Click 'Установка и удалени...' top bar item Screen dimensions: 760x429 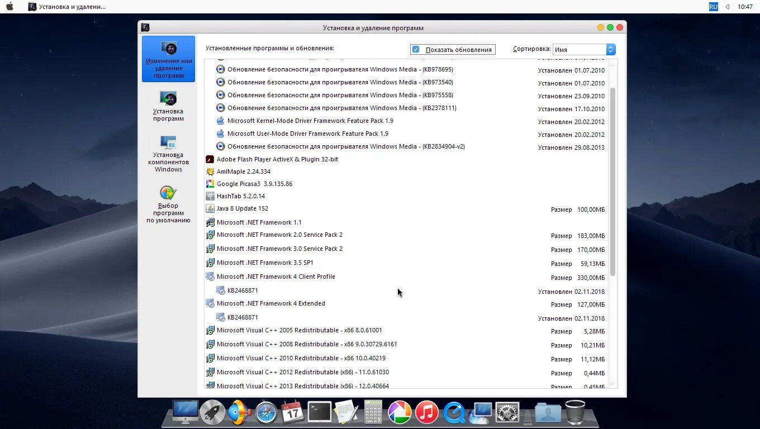67,7
